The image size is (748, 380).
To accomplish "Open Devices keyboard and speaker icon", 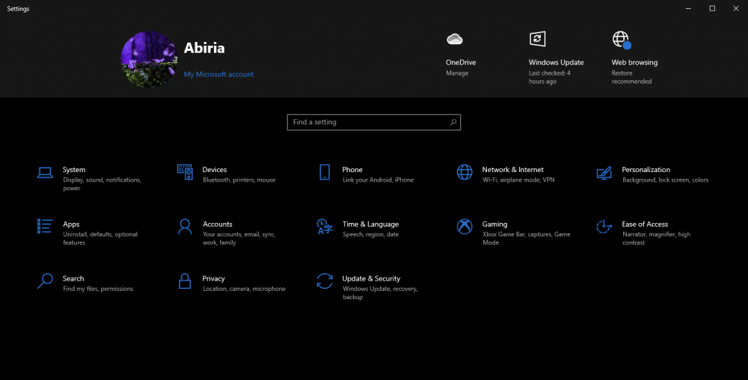I will click(185, 172).
